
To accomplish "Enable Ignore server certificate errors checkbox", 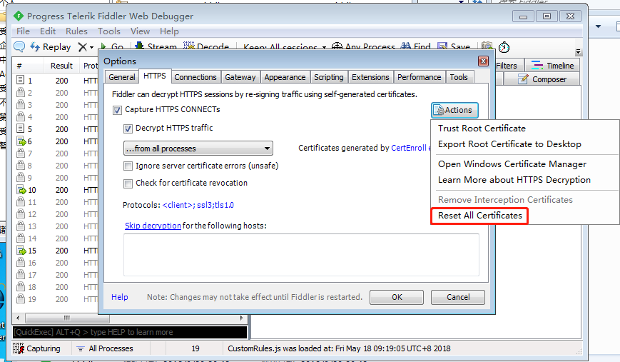I will click(x=128, y=166).
